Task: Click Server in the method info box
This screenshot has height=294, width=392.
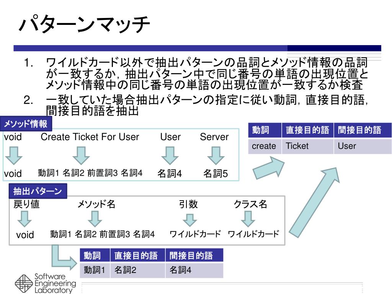Action: [x=214, y=137]
